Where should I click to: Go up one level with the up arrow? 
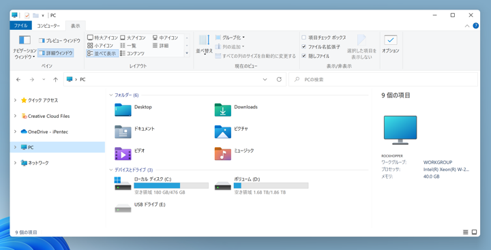(55, 80)
